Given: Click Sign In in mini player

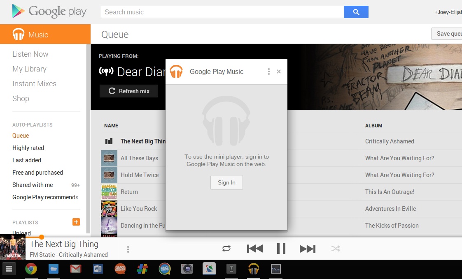Looking at the screenshot, I should pyautogui.click(x=226, y=183).
